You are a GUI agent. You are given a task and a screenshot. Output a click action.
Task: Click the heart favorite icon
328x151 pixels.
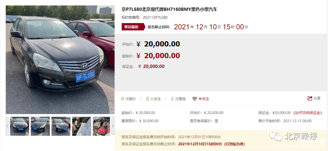coord(195,99)
